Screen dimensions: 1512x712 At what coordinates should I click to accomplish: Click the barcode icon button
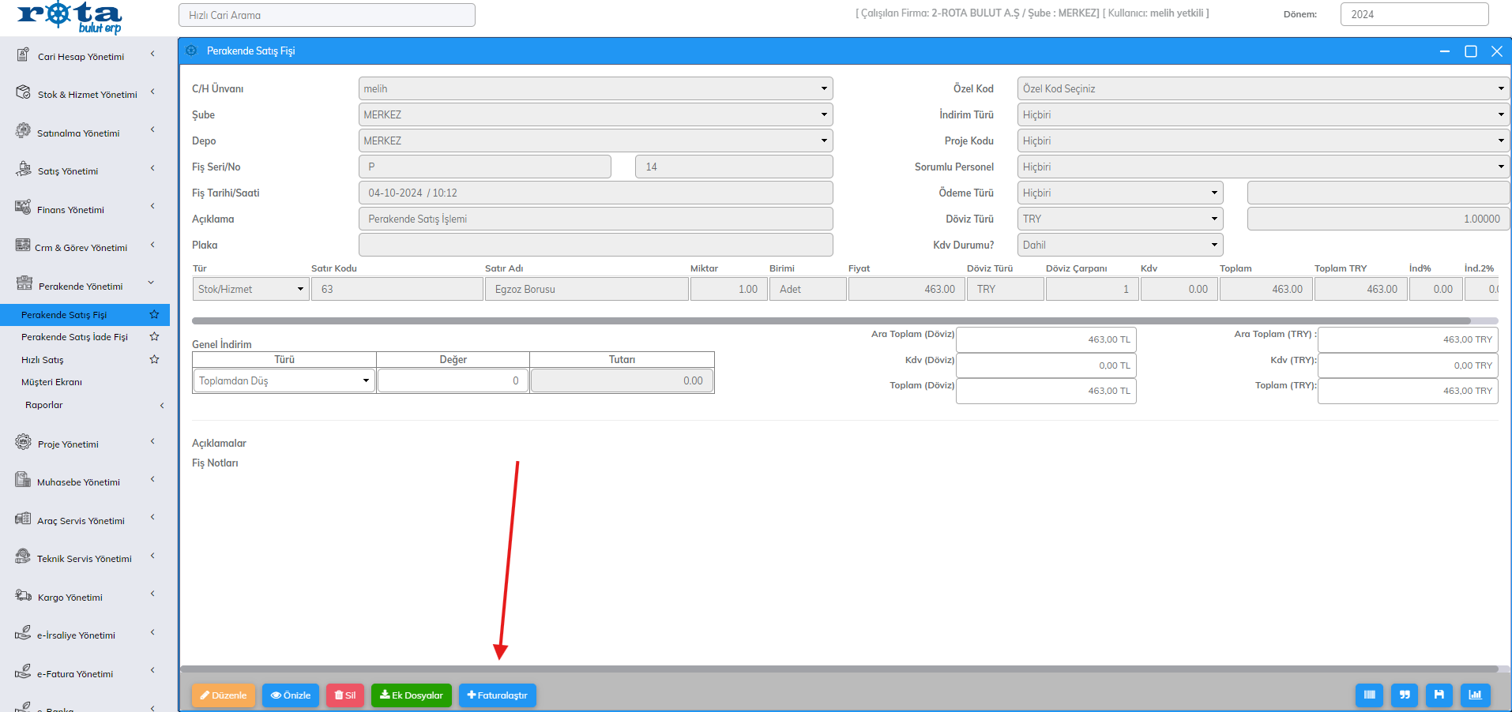click(1369, 695)
